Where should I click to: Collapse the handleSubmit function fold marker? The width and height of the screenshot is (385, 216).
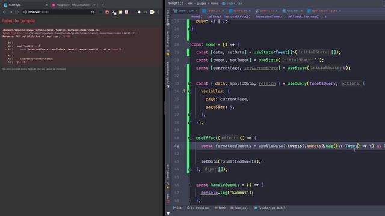click(x=189, y=185)
